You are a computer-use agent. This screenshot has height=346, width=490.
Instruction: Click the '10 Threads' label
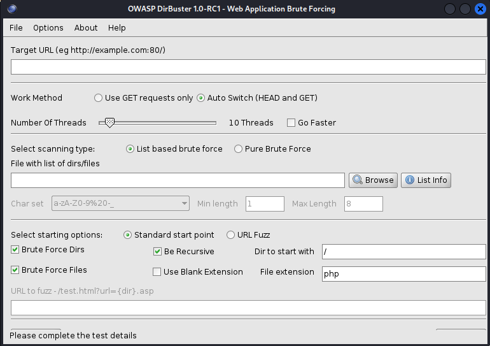pos(251,122)
